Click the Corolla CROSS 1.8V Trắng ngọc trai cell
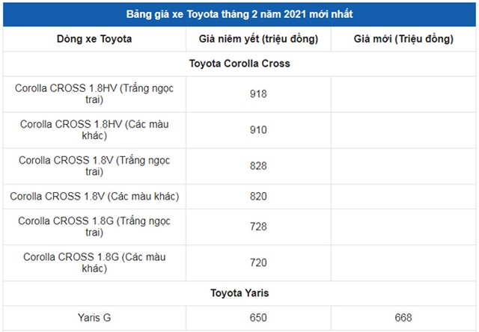This screenshot has width=479, height=332. [94, 166]
